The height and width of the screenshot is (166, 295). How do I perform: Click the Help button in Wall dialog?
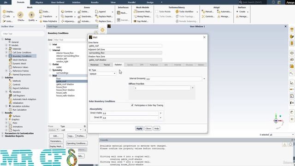click(157, 129)
